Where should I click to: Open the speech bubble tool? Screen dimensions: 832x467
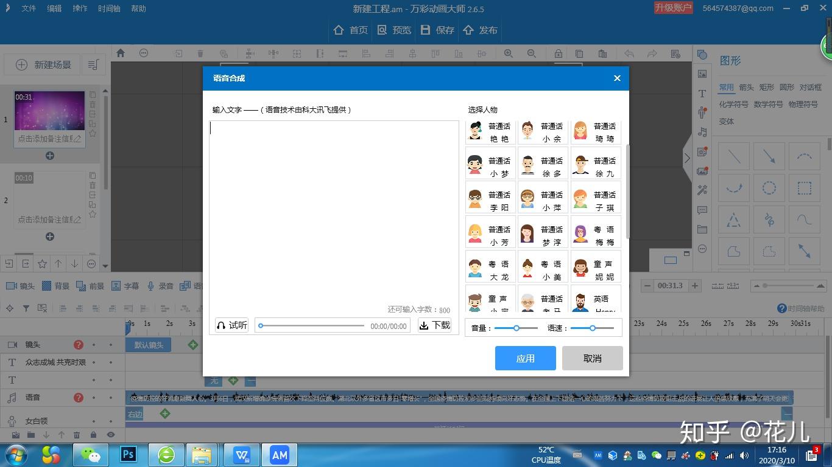click(x=702, y=210)
